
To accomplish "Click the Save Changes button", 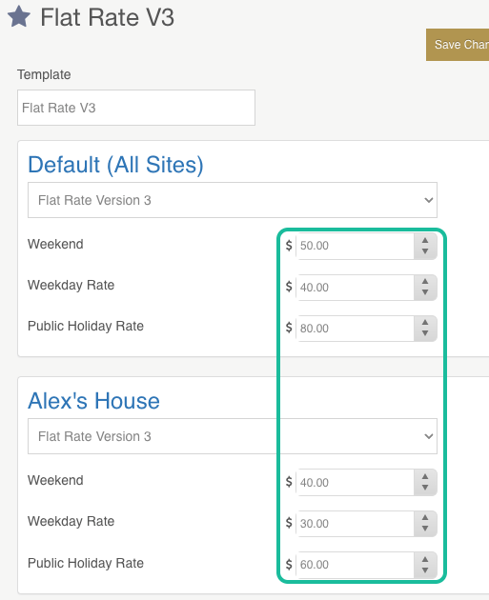I will (x=458, y=45).
